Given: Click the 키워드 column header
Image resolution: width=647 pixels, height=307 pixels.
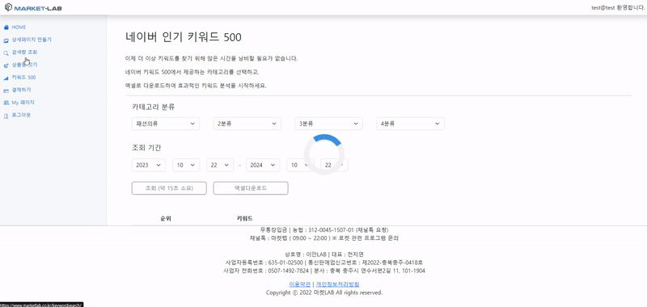Looking at the screenshot, I should point(245,218).
